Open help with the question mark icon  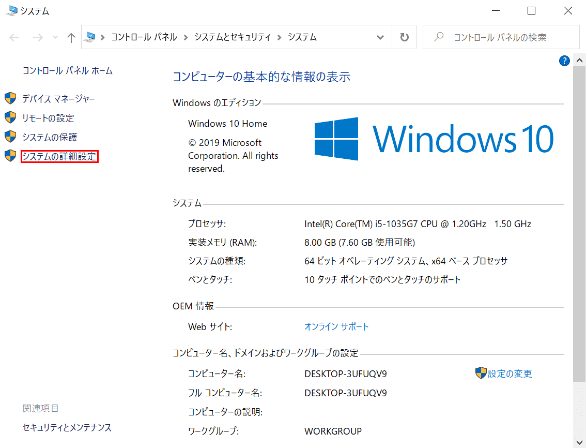coord(564,61)
